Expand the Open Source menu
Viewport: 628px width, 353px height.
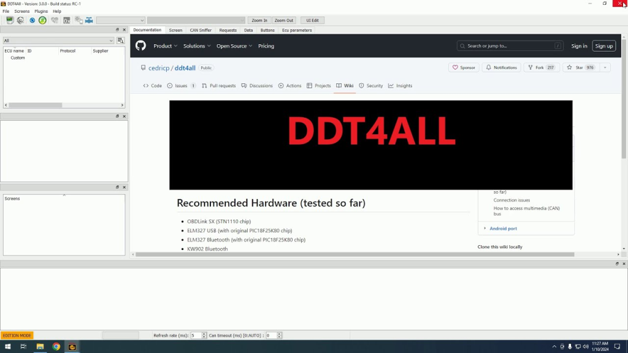click(234, 46)
